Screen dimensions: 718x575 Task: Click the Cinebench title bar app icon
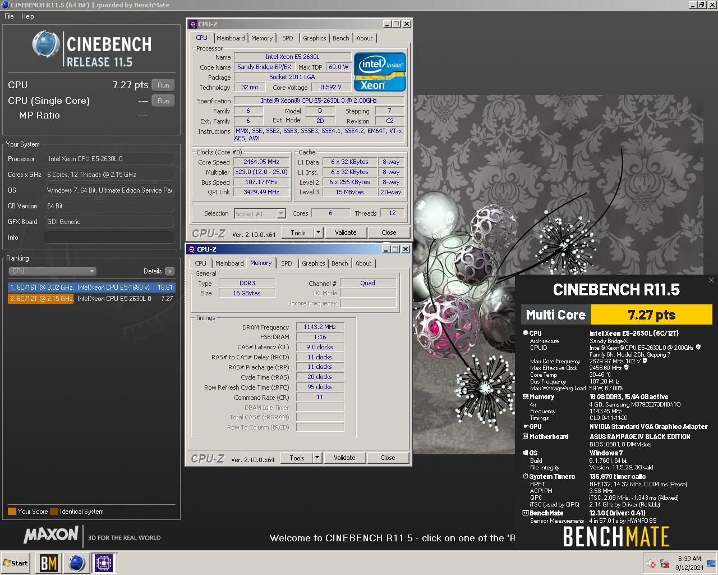coord(5,4)
